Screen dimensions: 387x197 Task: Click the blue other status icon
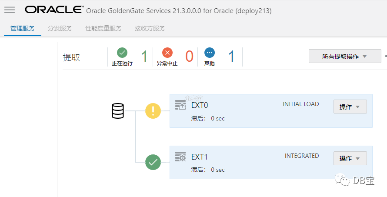click(210, 53)
